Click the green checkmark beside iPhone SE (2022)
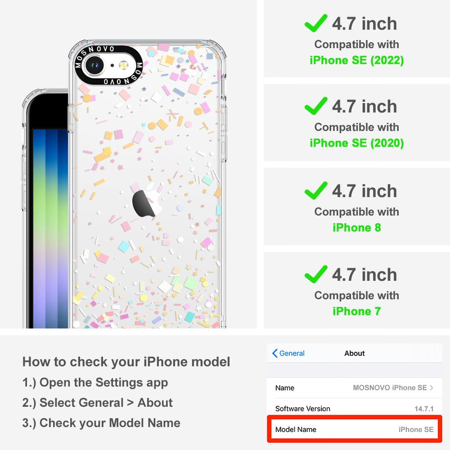Screen dimensions: 450x450 (316, 23)
